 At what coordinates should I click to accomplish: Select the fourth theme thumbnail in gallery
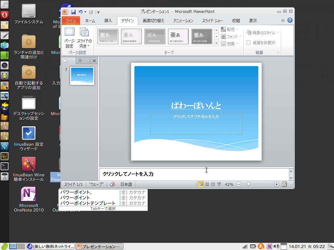coord(178,36)
